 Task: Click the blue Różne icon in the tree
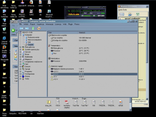[23, 76]
